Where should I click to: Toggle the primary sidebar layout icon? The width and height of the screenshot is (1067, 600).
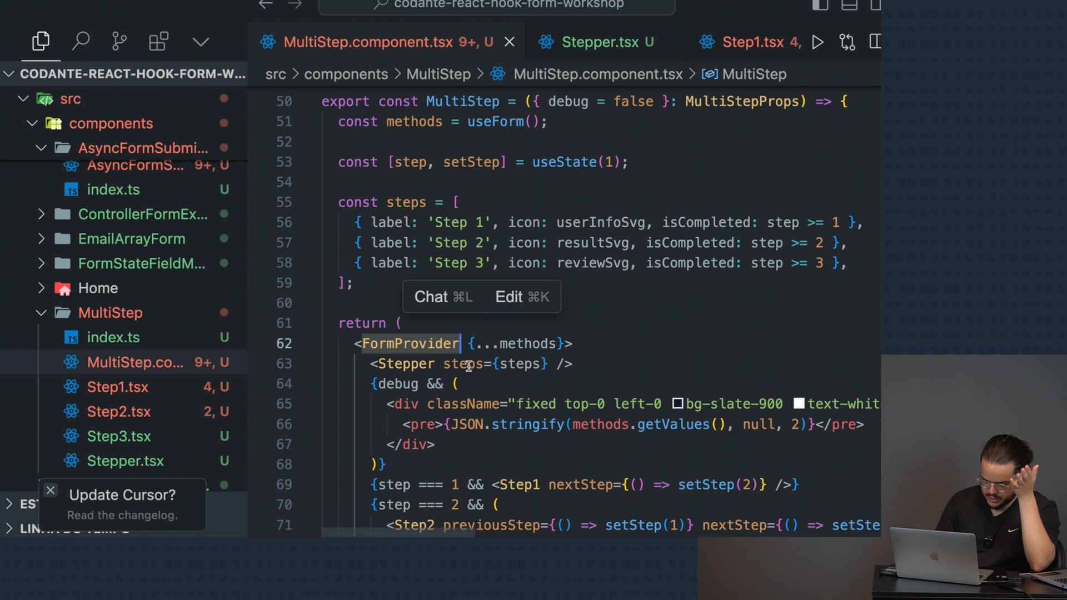click(820, 5)
